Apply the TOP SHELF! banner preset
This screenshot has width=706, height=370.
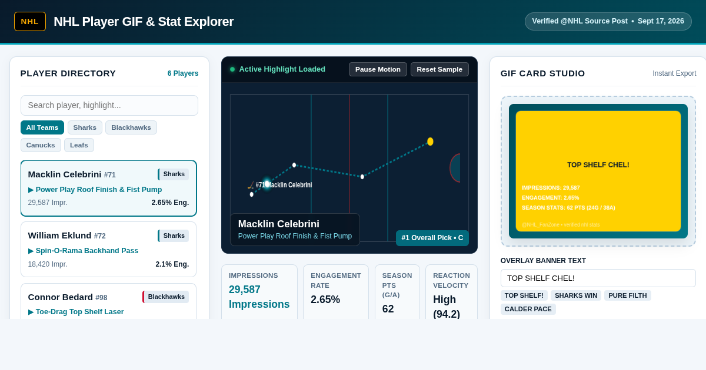(524, 295)
